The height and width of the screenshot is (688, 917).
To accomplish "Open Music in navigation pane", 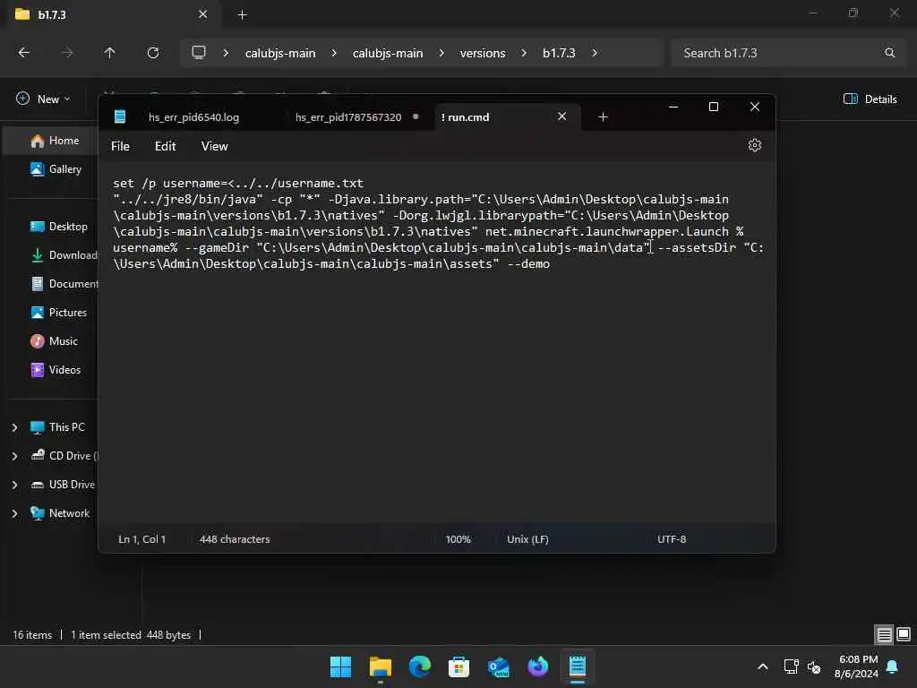I will click(x=54, y=341).
